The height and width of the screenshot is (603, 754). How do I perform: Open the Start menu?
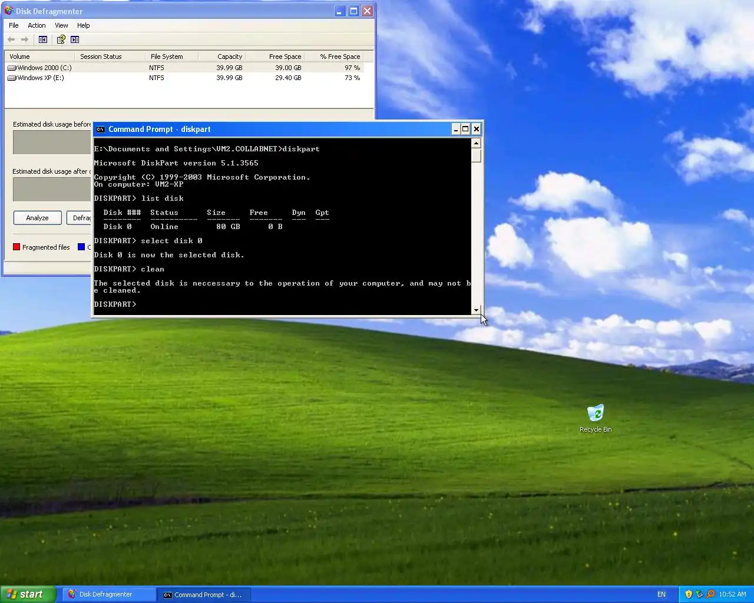click(28, 594)
